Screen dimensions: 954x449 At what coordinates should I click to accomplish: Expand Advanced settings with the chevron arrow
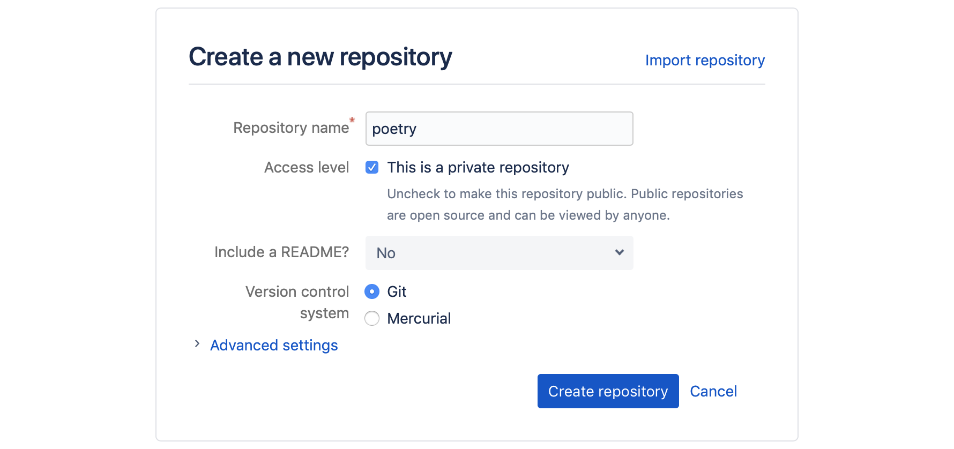click(x=197, y=344)
